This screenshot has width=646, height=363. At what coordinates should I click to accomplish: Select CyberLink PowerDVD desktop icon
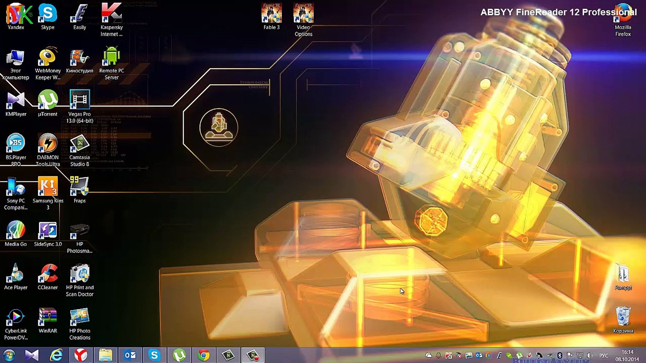pyautogui.click(x=16, y=324)
